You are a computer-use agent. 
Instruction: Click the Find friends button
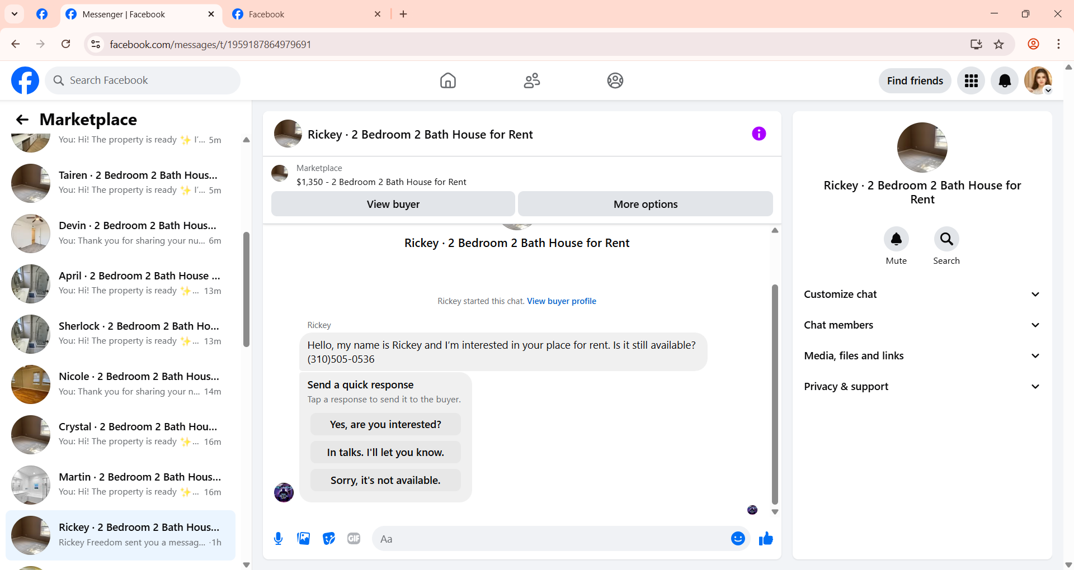tap(915, 80)
